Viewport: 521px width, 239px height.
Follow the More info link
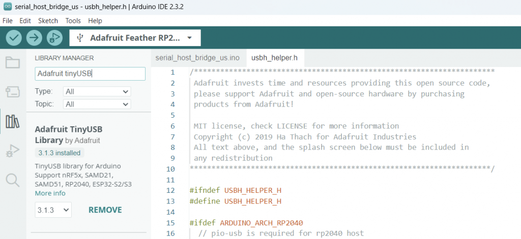coord(50,193)
